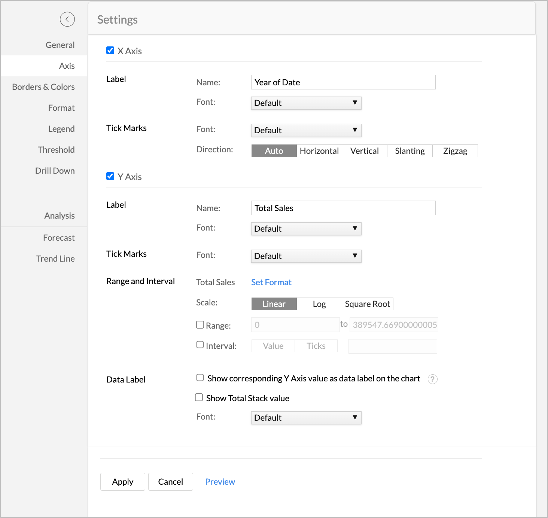
Task: Select Slanting tick direction
Action: tap(410, 151)
